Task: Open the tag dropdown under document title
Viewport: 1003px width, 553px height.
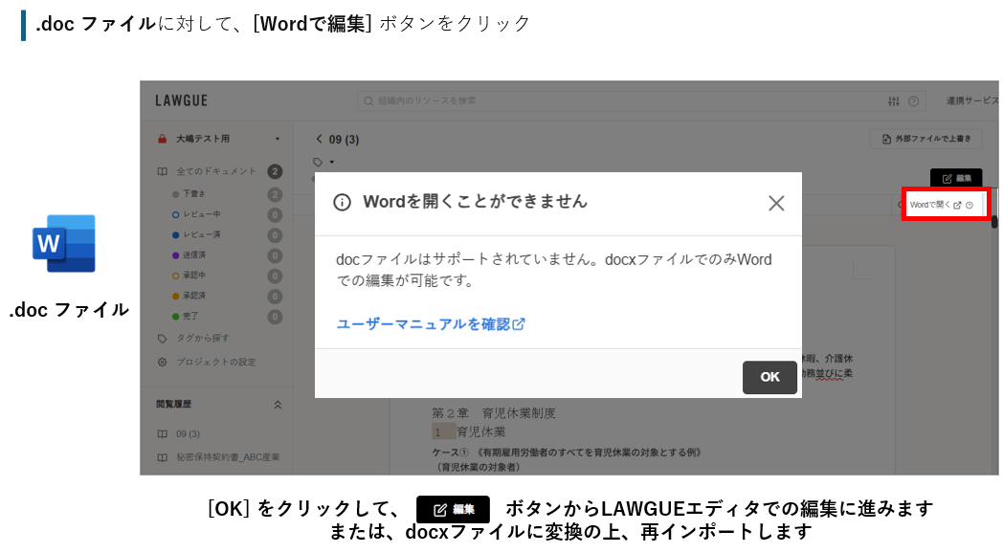Action: coord(323,161)
